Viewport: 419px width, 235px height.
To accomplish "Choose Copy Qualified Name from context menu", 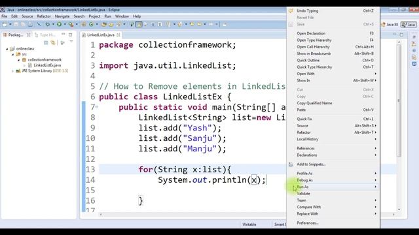I will [x=333, y=103].
